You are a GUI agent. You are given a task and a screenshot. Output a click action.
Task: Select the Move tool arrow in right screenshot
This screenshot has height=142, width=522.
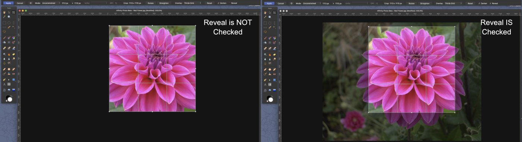[270, 13]
